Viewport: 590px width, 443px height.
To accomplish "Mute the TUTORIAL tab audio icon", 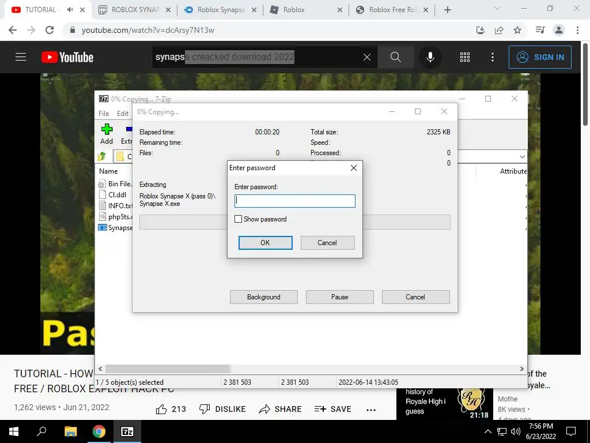I will tap(70, 10).
